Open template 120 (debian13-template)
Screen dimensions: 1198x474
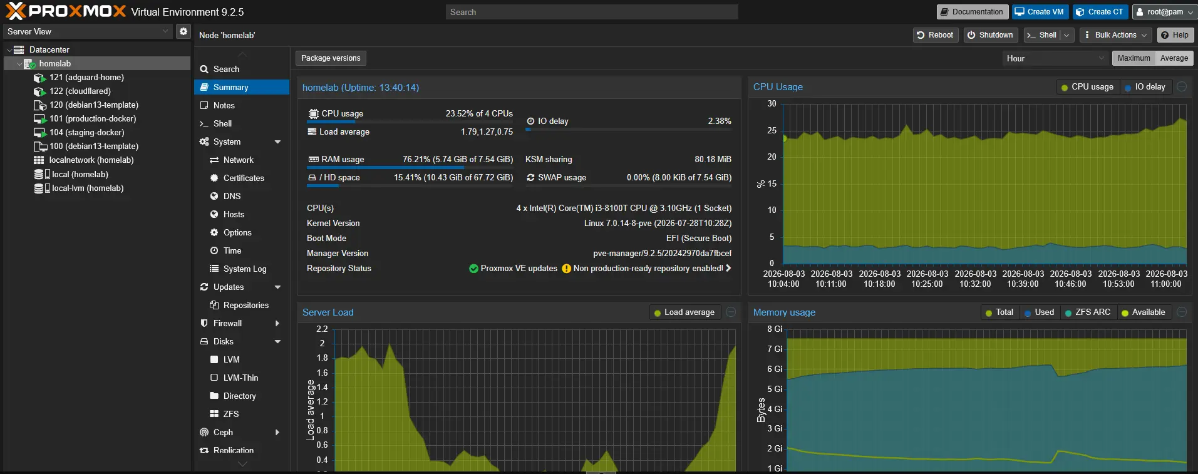tap(94, 105)
